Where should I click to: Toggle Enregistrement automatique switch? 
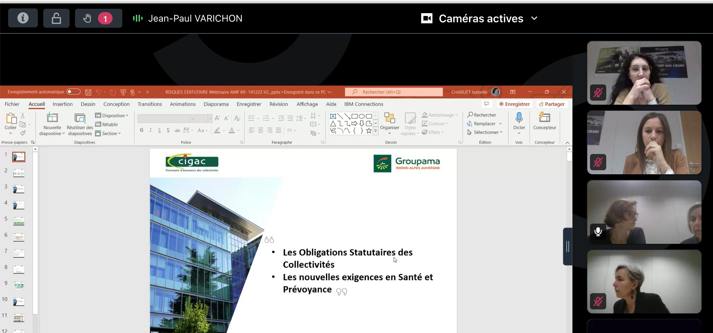73,92
